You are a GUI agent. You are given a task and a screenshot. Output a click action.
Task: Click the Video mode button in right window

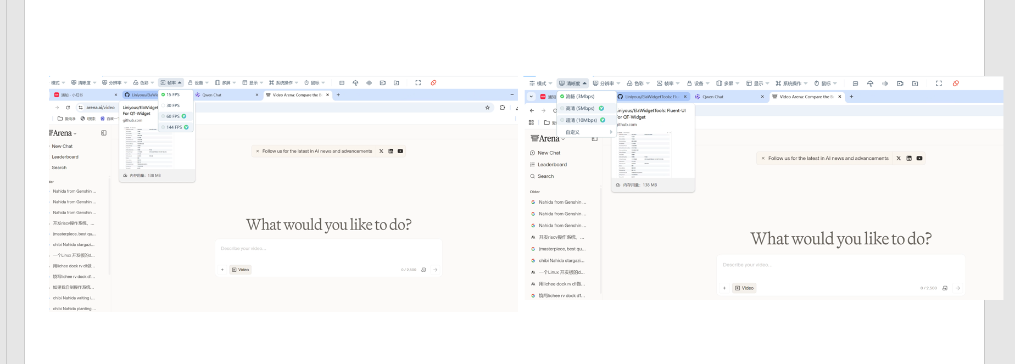[x=744, y=288]
